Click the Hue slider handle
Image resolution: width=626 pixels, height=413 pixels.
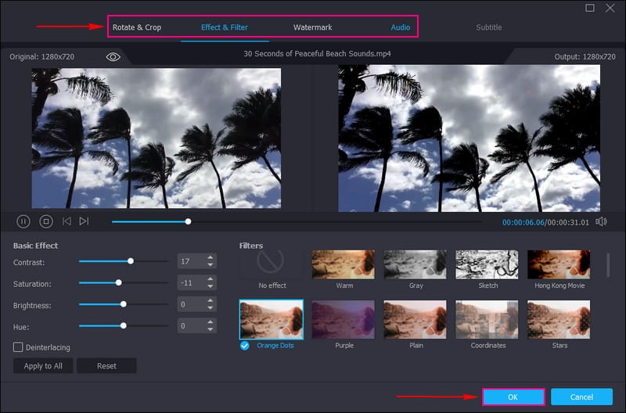(x=124, y=325)
